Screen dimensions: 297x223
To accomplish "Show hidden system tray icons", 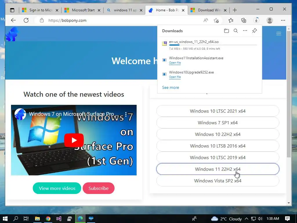I will point(247,219).
